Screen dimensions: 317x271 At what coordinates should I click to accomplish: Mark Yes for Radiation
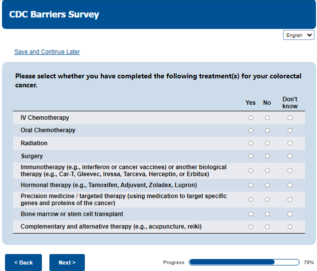pos(251,143)
